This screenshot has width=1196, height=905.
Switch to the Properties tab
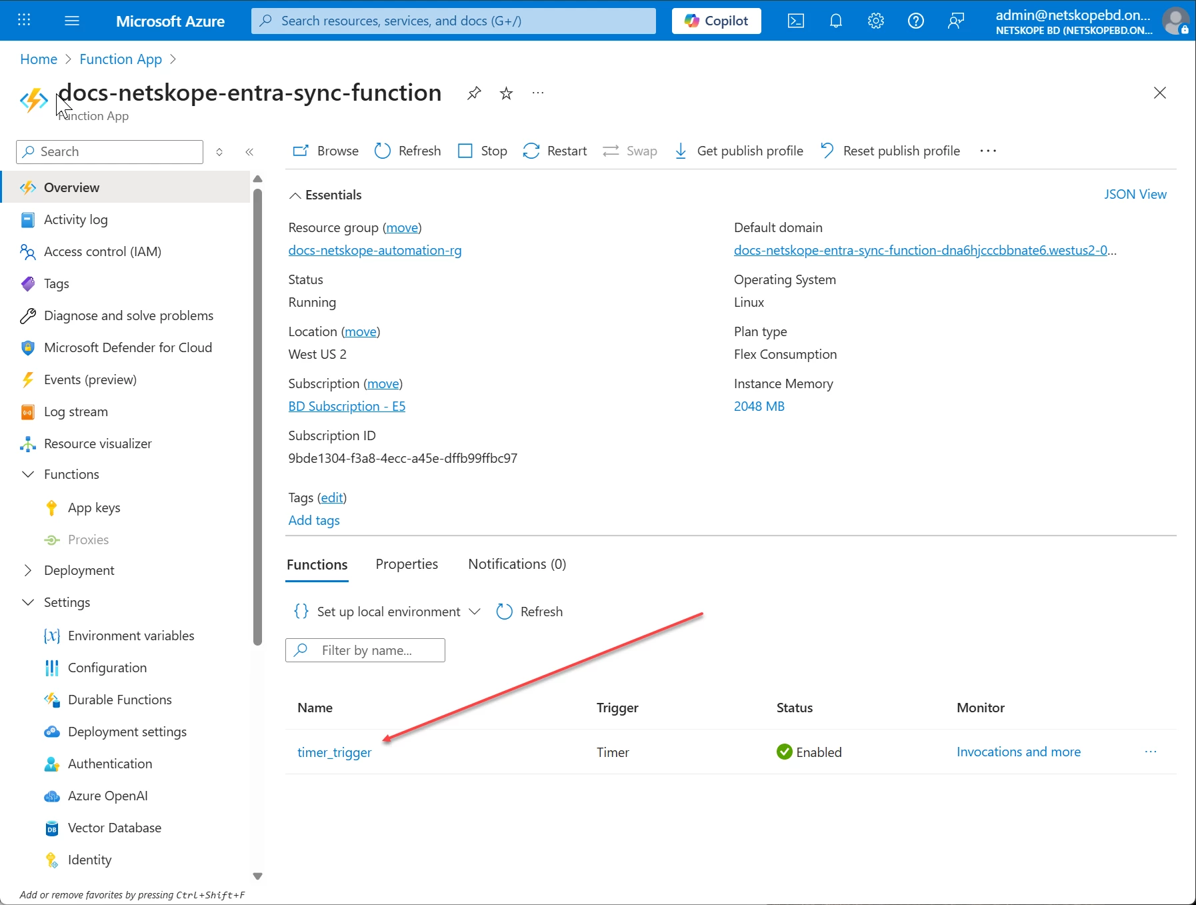click(407, 564)
